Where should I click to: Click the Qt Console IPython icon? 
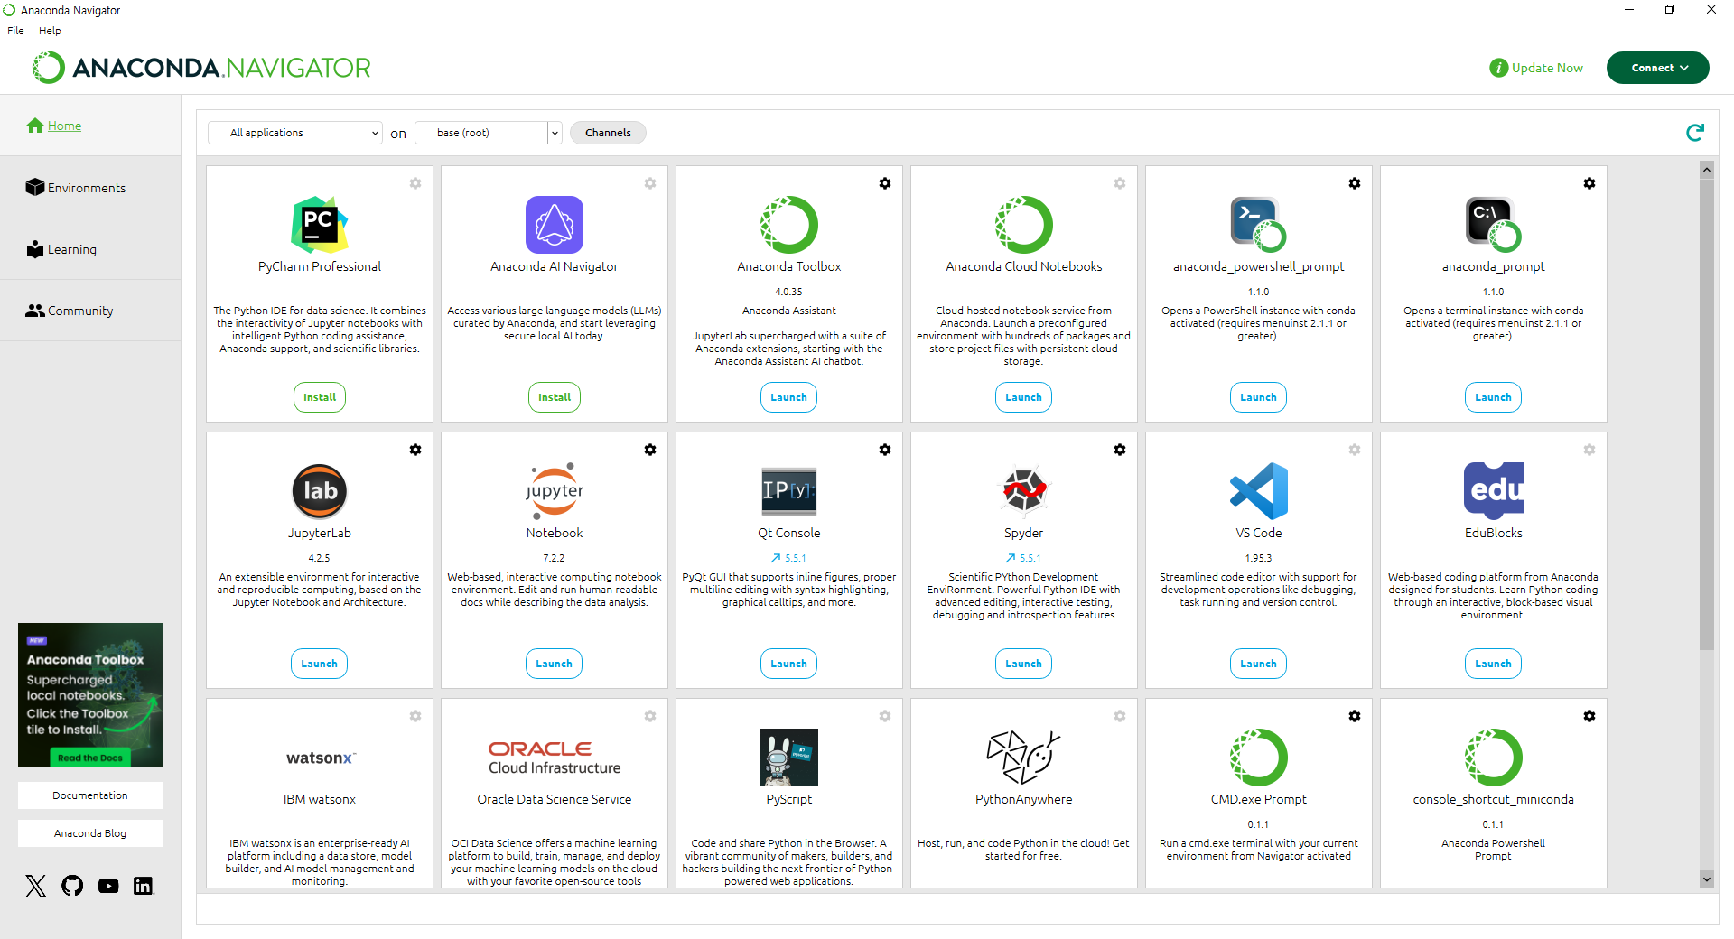(789, 491)
